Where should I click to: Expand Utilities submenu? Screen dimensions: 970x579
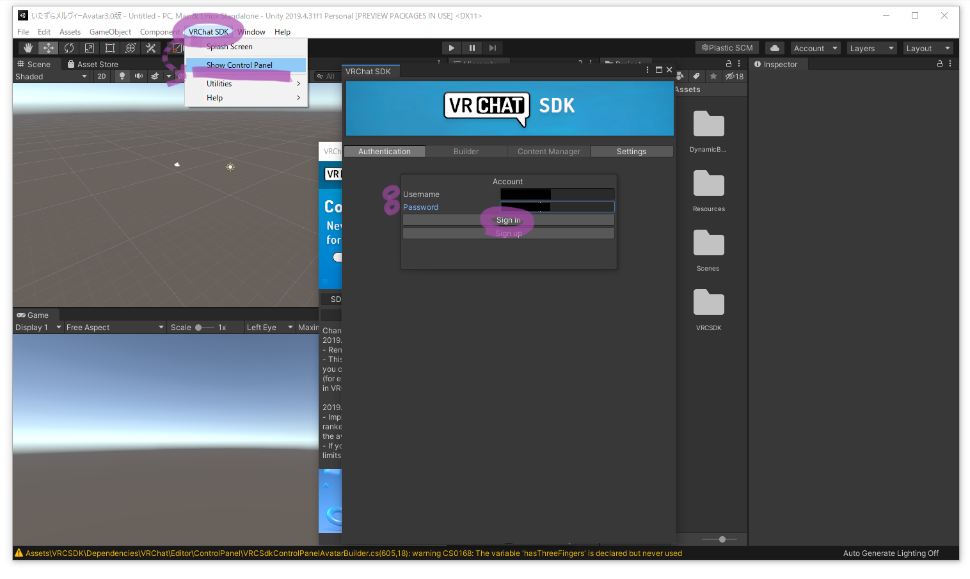click(x=246, y=83)
